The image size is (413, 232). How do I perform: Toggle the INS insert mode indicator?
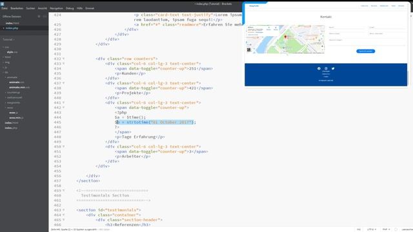pos(359,229)
